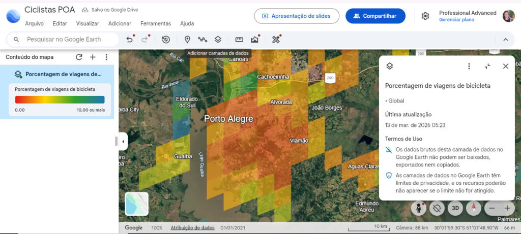Screen dimensions: 521x234
Task: Select the draw path tool
Action: click(x=202, y=40)
